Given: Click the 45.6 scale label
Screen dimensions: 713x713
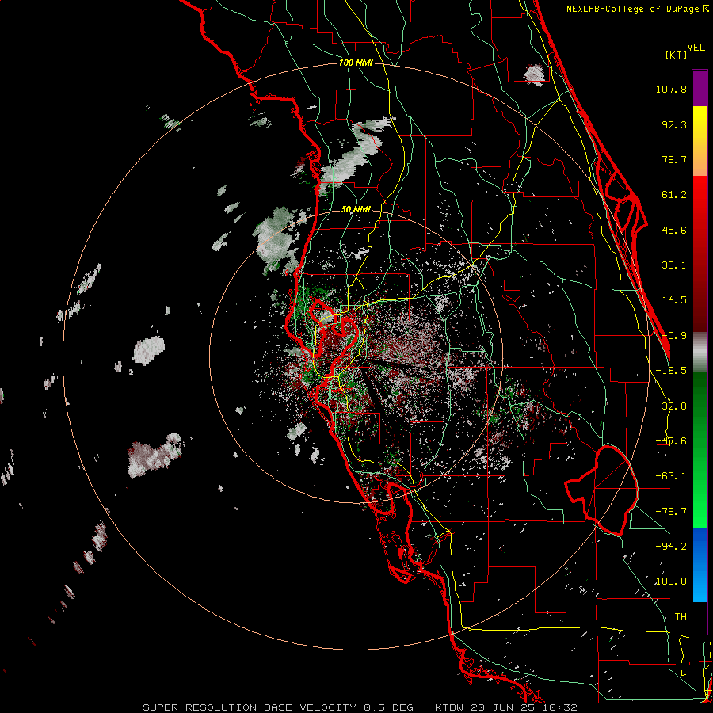Looking at the screenshot, I should [x=674, y=230].
